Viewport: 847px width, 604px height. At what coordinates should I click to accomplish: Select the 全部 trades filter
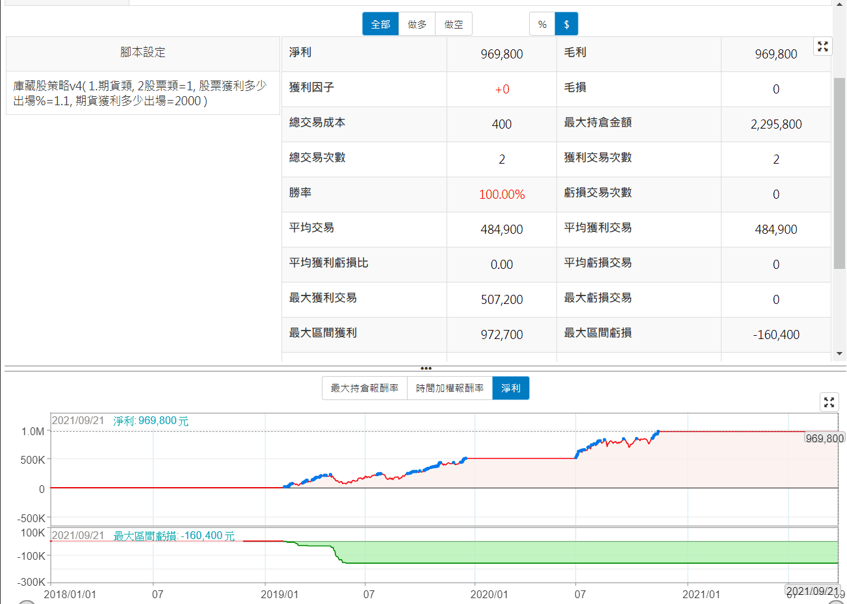coord(380,24)
